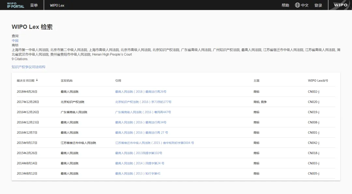Click the WIPO Lex序号 column header
This screenshot has height=194, width=352.
click(x=318, y=81)
